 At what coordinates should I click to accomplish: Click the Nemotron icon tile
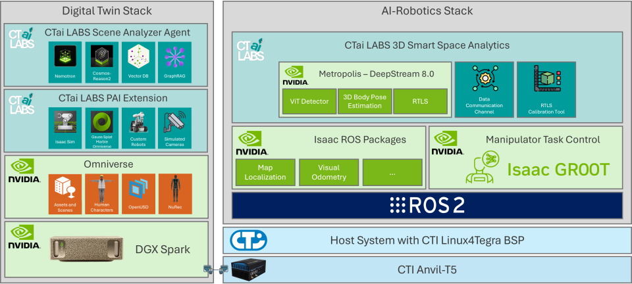pyautogui.click(x=65, y=62)
